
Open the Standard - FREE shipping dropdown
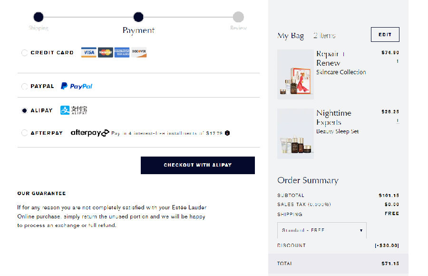pos(322,230)
